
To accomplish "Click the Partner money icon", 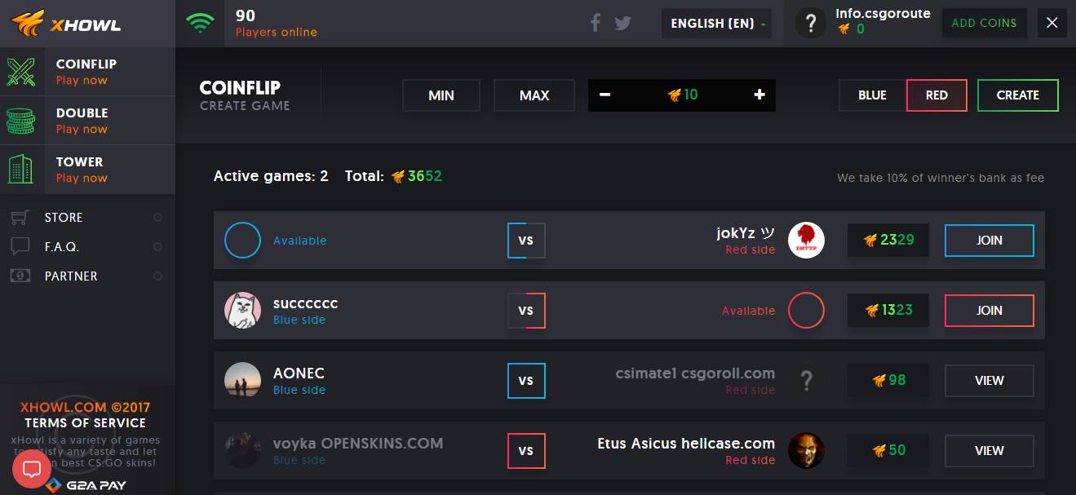I will click(x=20, y=276).
